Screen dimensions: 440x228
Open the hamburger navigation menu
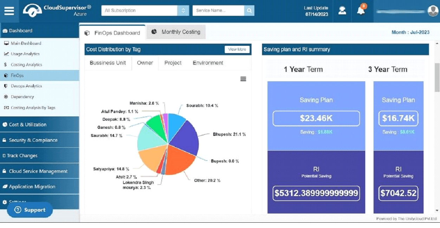(9, 11)
